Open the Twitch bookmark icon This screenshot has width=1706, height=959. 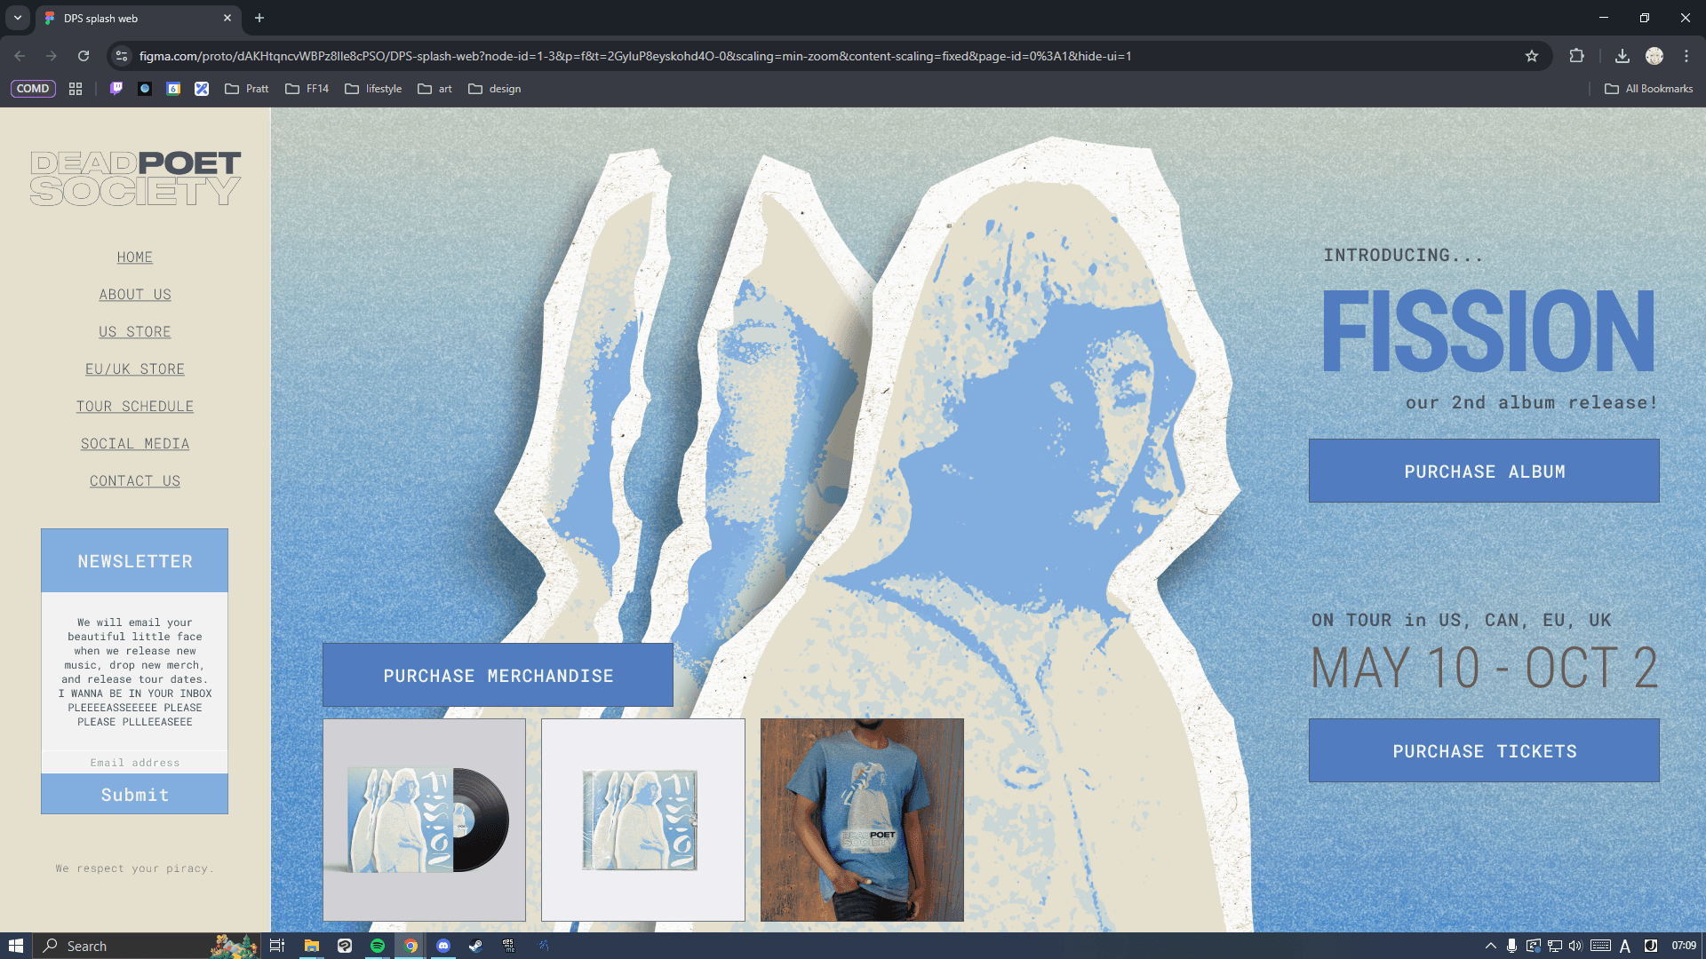coord(116,89)
